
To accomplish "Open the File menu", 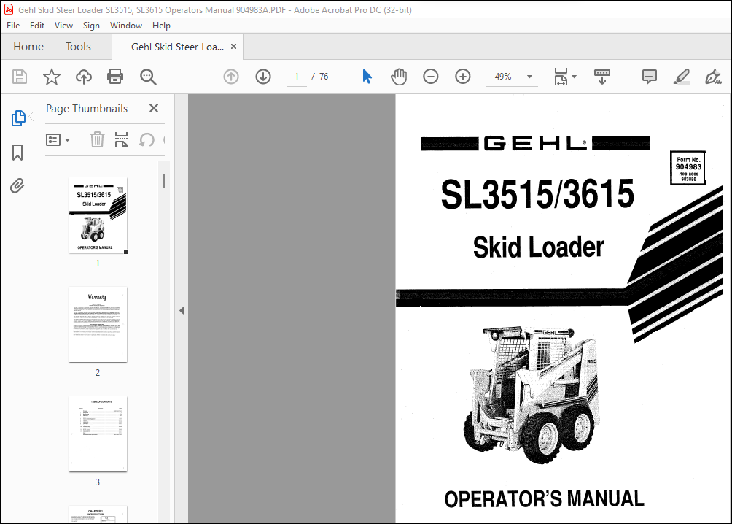I will [13, 26].
